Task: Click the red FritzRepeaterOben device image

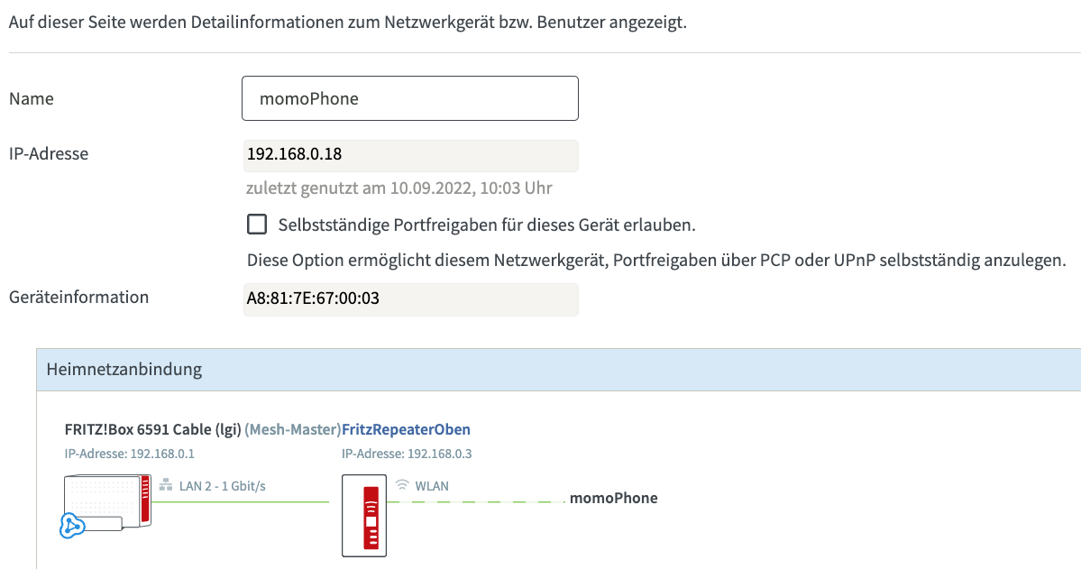Action: pos(364,516)
